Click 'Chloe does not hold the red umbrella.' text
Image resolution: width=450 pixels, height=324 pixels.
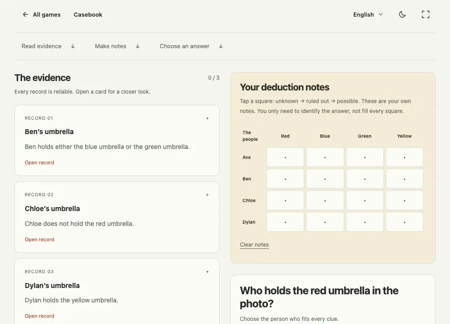point(79,224)
